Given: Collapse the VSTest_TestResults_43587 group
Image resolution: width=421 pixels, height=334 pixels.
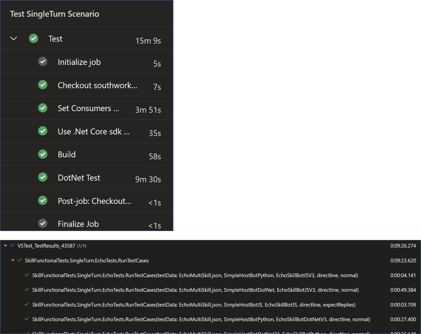Looking at the screenshot, I should (x=6, y=245).
